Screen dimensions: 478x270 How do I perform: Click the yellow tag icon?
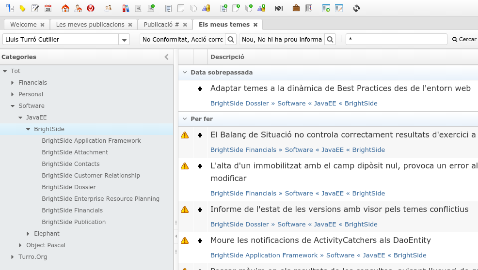(22, 8)
